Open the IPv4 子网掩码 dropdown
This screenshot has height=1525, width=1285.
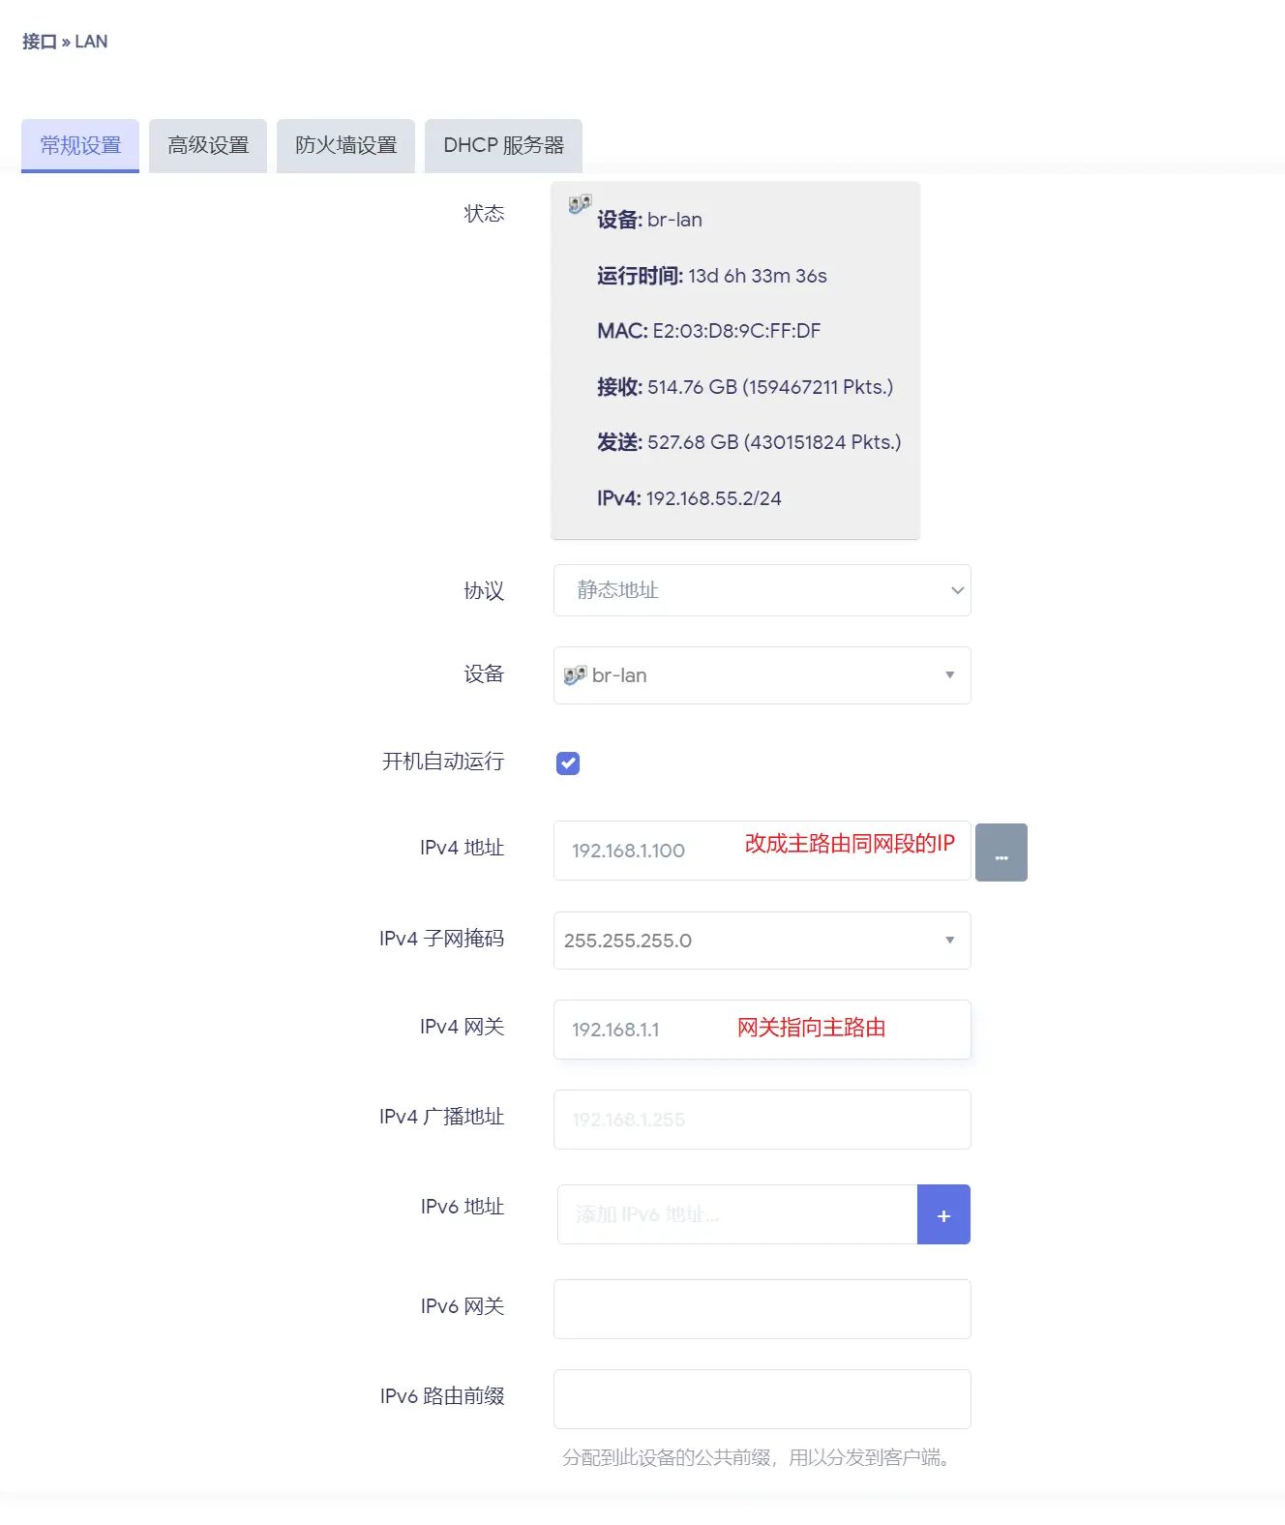pos(762,941)
